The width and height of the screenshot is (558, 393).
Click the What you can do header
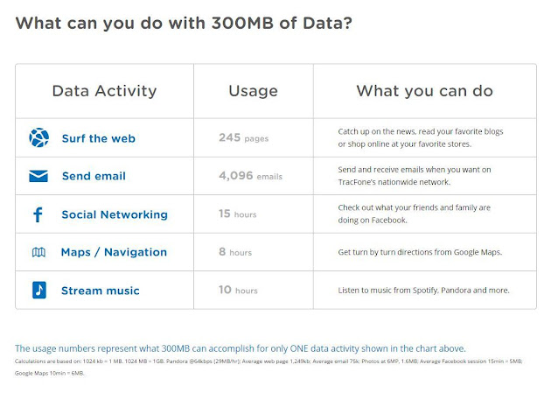(424, 91)
